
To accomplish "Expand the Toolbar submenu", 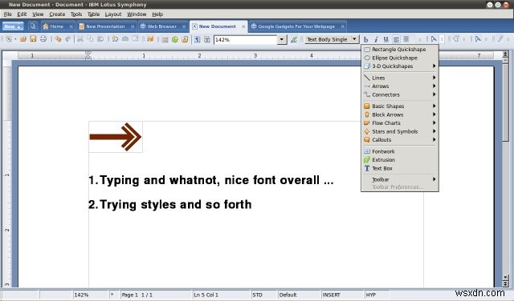I will 400,179.
